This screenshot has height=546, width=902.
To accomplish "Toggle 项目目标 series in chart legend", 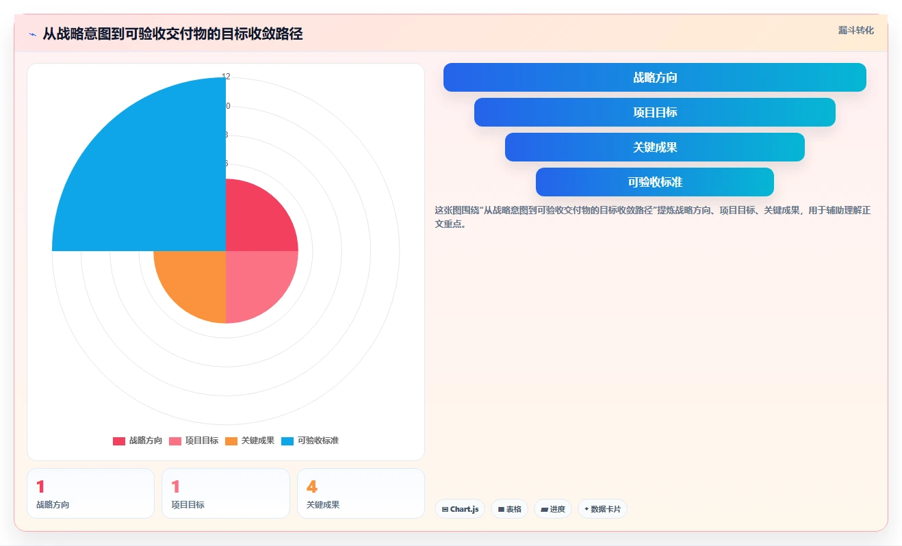I will (194, 441).
